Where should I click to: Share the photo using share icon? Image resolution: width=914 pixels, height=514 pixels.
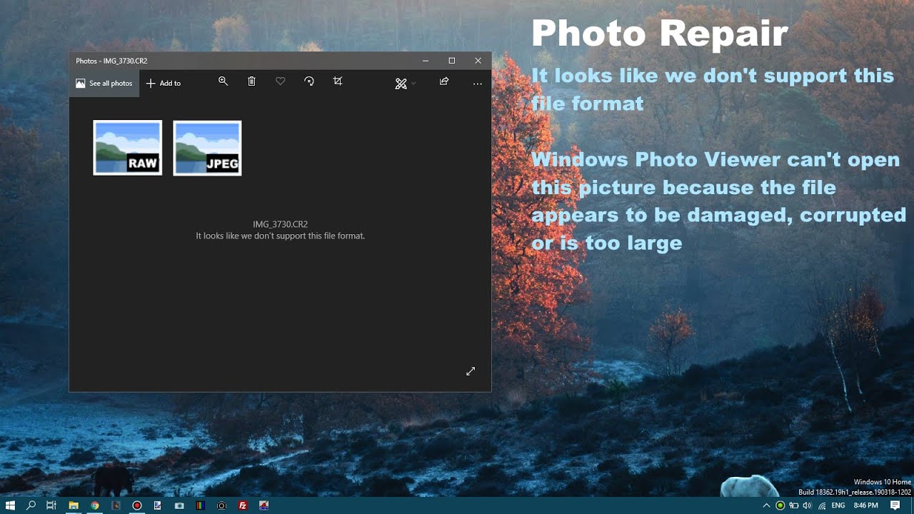pyautogui.click(x=444, y=81)
